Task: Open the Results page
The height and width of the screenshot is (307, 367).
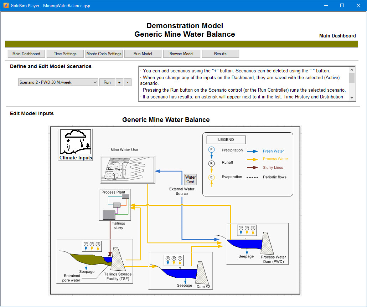Action: [220, 53]
